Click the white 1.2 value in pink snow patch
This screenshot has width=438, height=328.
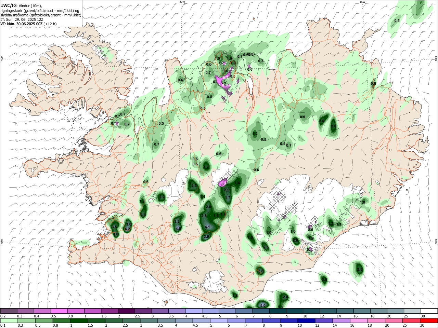[x=224, y=184]
